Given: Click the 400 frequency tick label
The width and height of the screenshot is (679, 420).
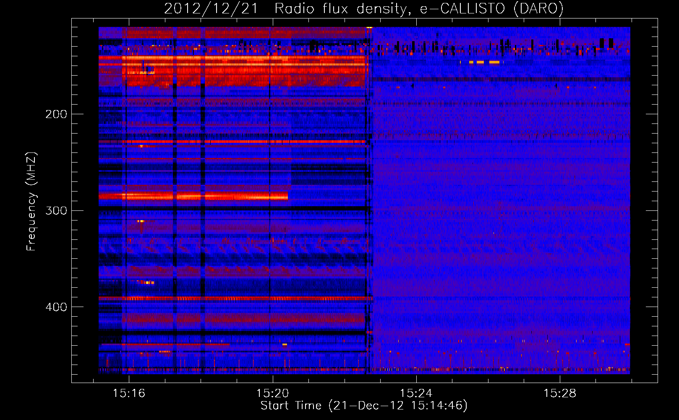Looking at the screenshot, I should coord(56,307).
